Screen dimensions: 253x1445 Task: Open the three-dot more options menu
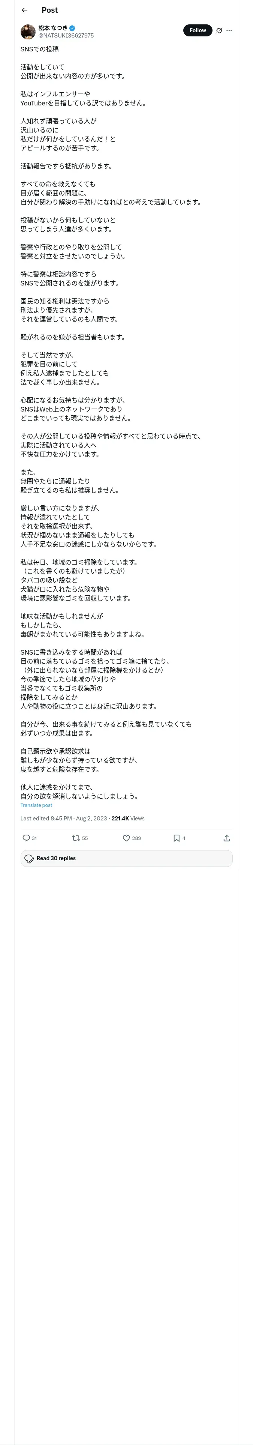point(229,31)
